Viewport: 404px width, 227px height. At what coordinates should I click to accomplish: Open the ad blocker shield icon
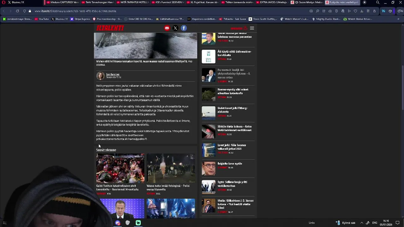[336, 11]
